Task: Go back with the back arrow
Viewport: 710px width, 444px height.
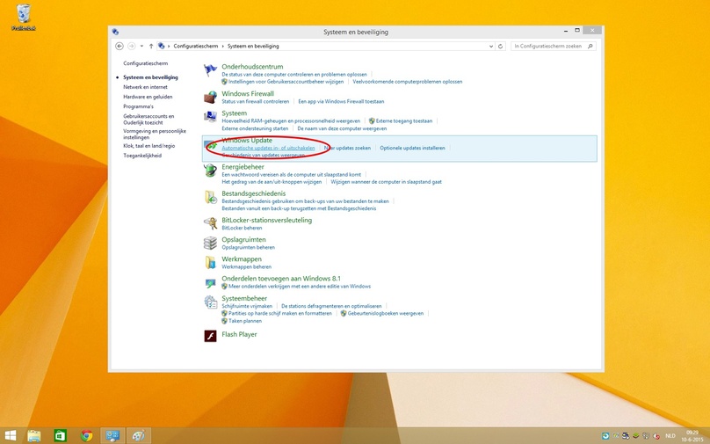Action: [x=120, y=46]
